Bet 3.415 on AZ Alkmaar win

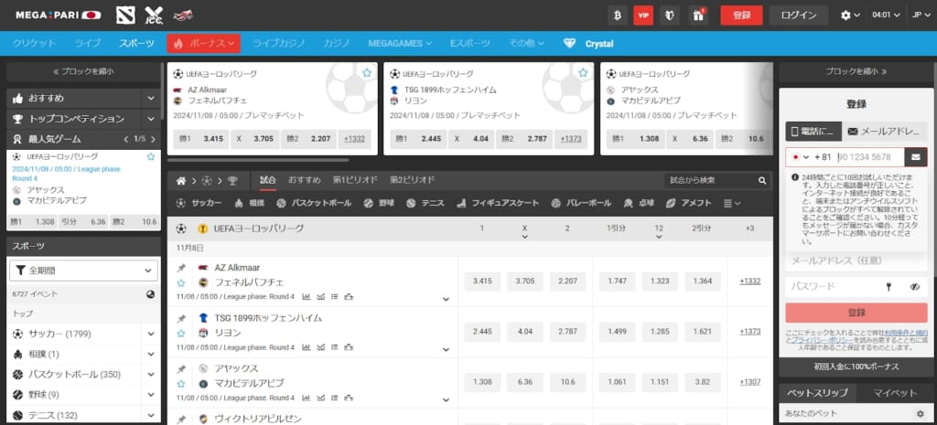[x=481, y=282]
